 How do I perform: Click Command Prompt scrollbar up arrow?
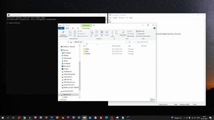[106, 18]
